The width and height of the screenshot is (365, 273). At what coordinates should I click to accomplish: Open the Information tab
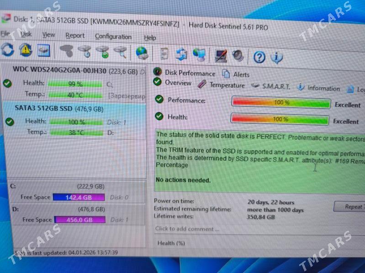[x=323, y=88]
